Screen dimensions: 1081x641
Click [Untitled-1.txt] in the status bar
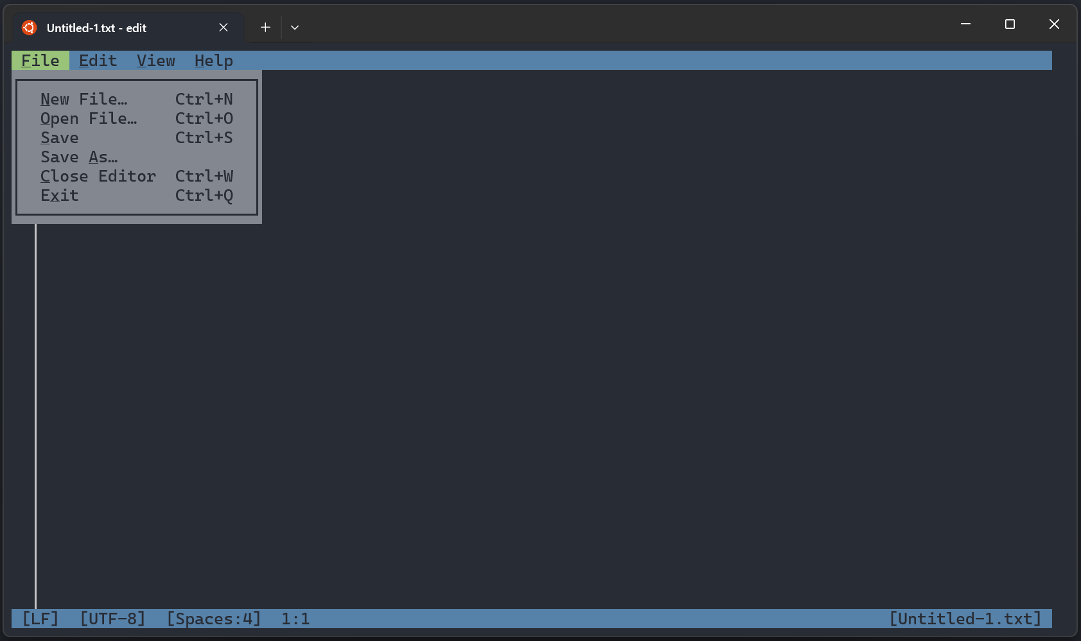(965, 619)
